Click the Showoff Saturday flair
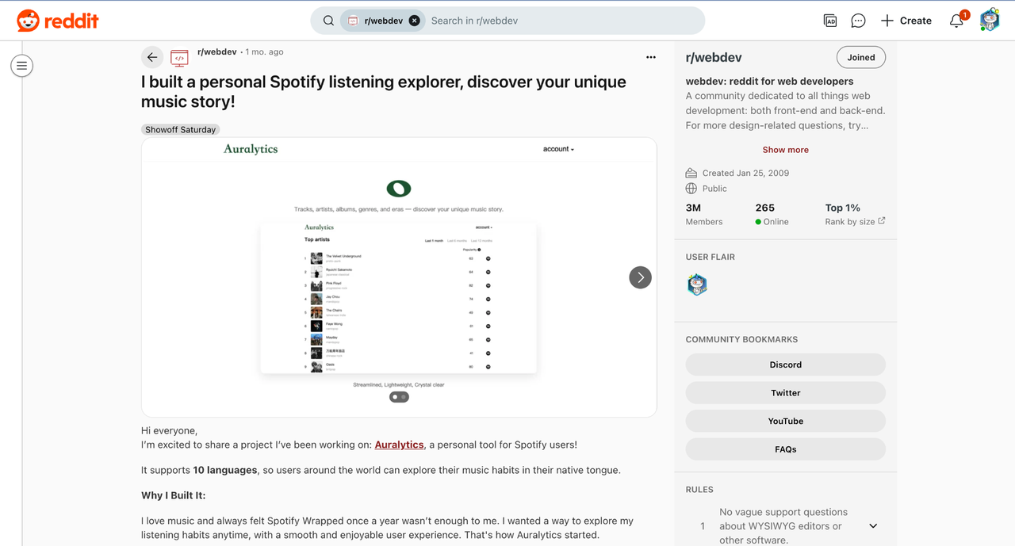The width and height of the screenshot is (1015, 546). point(181,129)
